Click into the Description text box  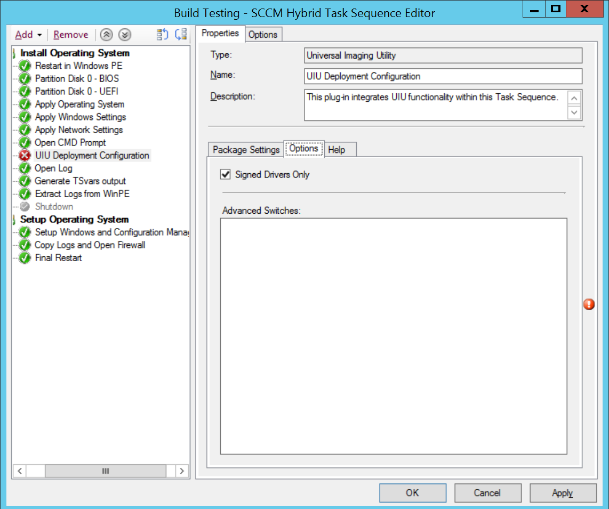coord(436,105)
